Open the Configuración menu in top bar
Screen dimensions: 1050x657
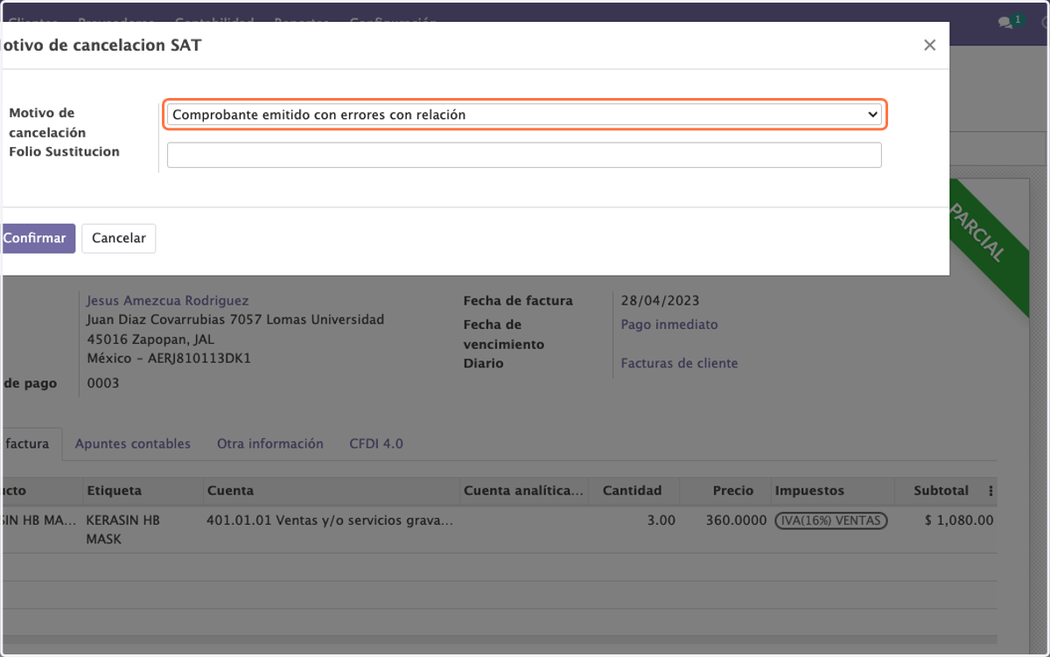393,23
